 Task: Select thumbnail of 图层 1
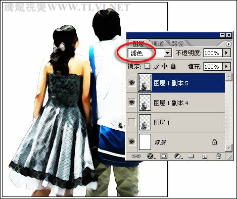[145, 122]
